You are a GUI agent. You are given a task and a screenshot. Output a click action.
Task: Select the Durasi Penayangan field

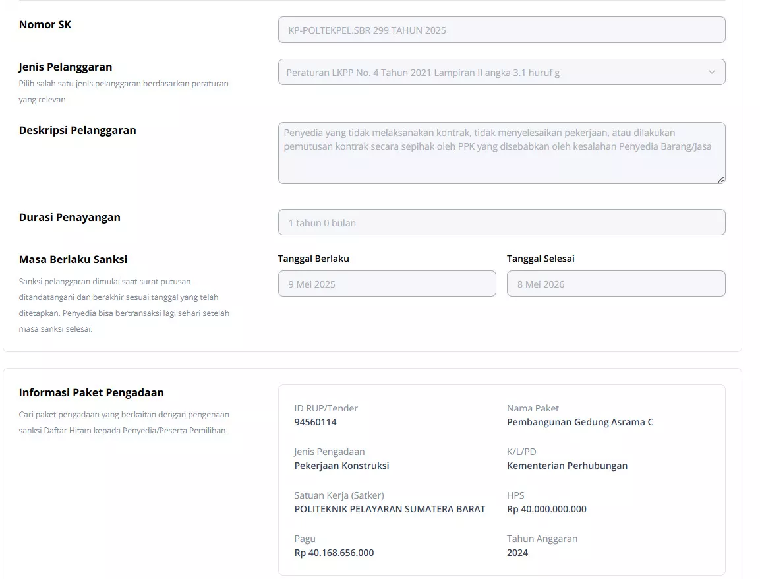coord(502,222)
